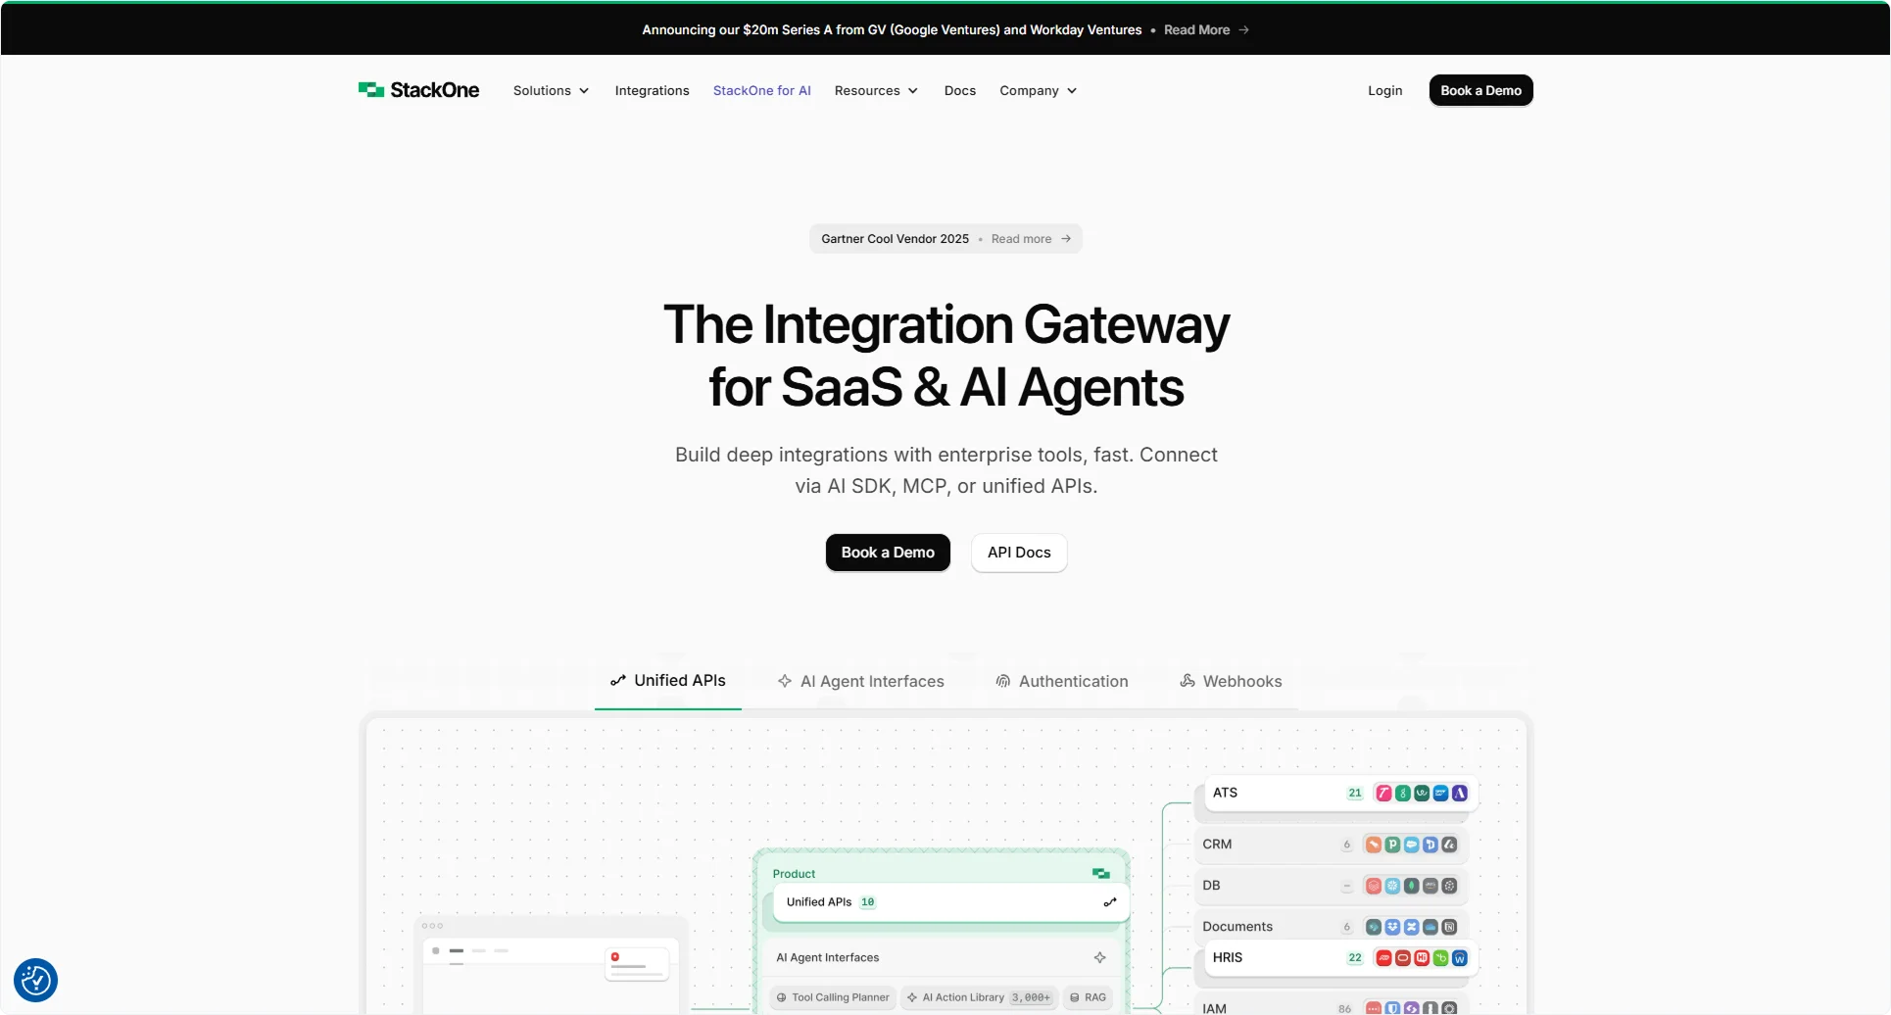
Task: Click the MongoDB icon in the DB row
Action: (1411, 885)
